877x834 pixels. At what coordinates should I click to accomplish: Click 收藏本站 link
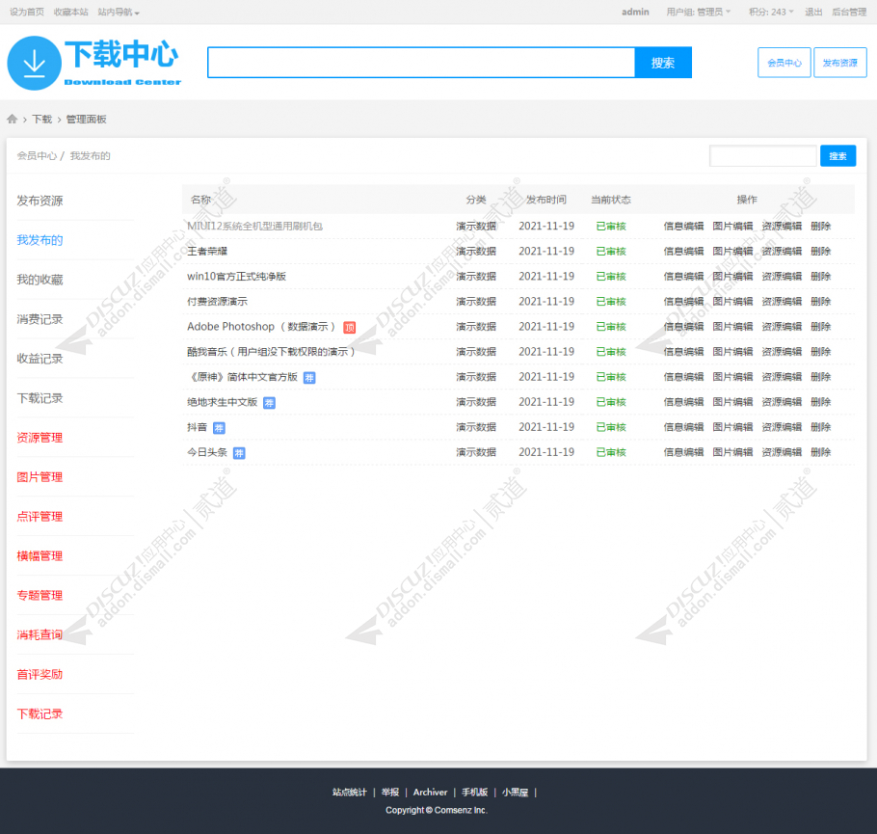[x=71, y=12]
